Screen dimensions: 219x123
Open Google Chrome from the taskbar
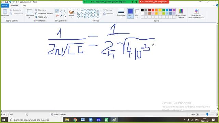[x=75, y=120]
